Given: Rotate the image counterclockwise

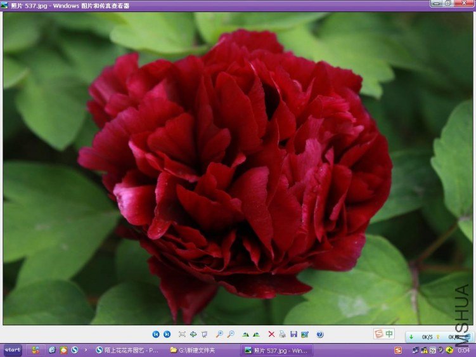Looking at the screenshot, I should pyautogui.click(x=256, y=334).
